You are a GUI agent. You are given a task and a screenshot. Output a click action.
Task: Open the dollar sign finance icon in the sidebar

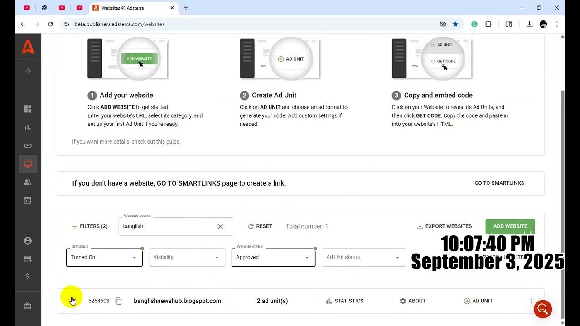[x=28, y=276]
